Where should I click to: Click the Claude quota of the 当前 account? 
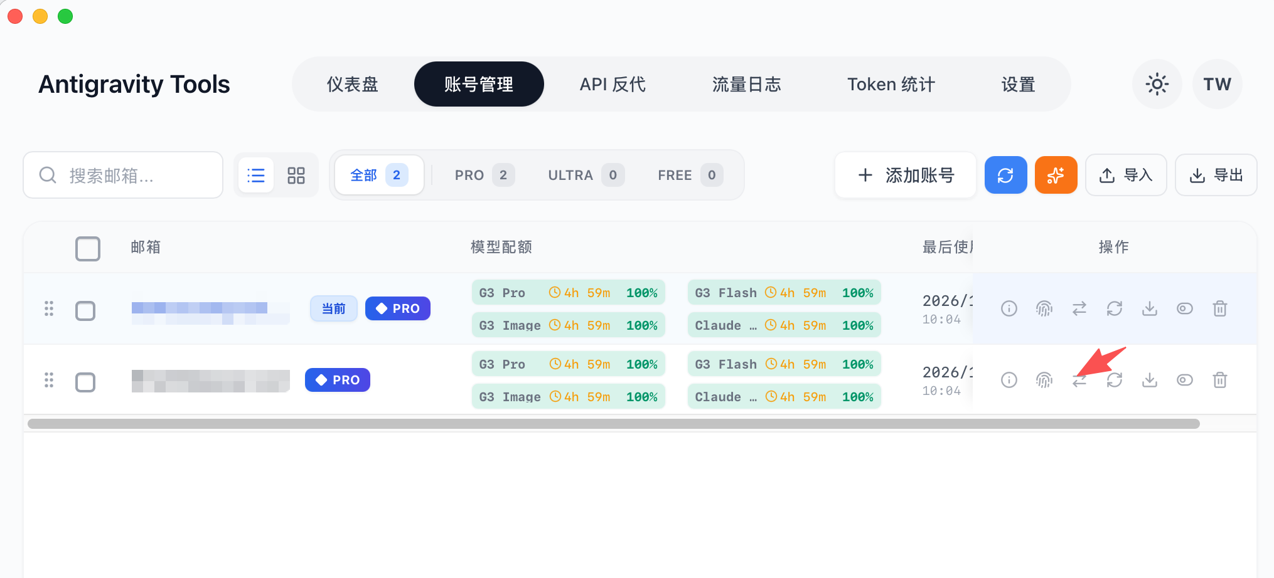point(784,325)
